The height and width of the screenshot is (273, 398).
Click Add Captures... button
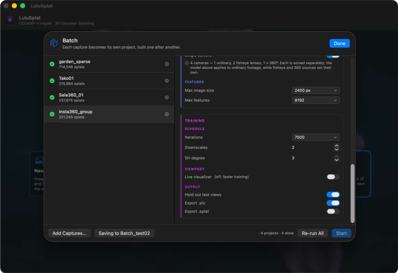coord(69,233)
